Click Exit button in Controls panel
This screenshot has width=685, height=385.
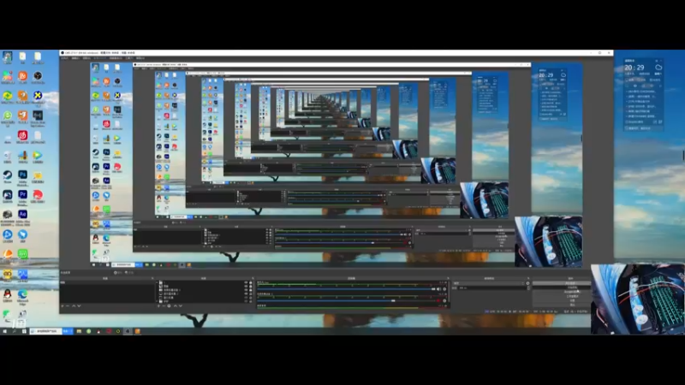pos(562,305)
